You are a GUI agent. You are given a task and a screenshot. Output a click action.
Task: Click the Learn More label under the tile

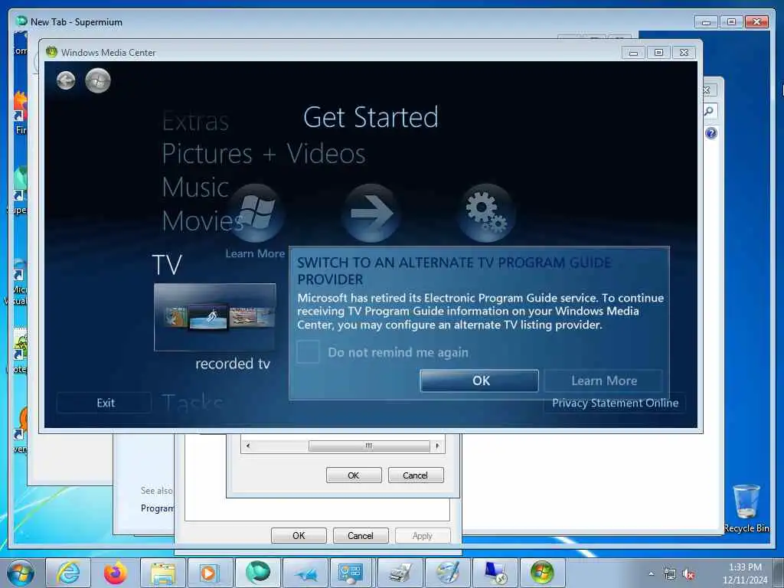(255, 253)
